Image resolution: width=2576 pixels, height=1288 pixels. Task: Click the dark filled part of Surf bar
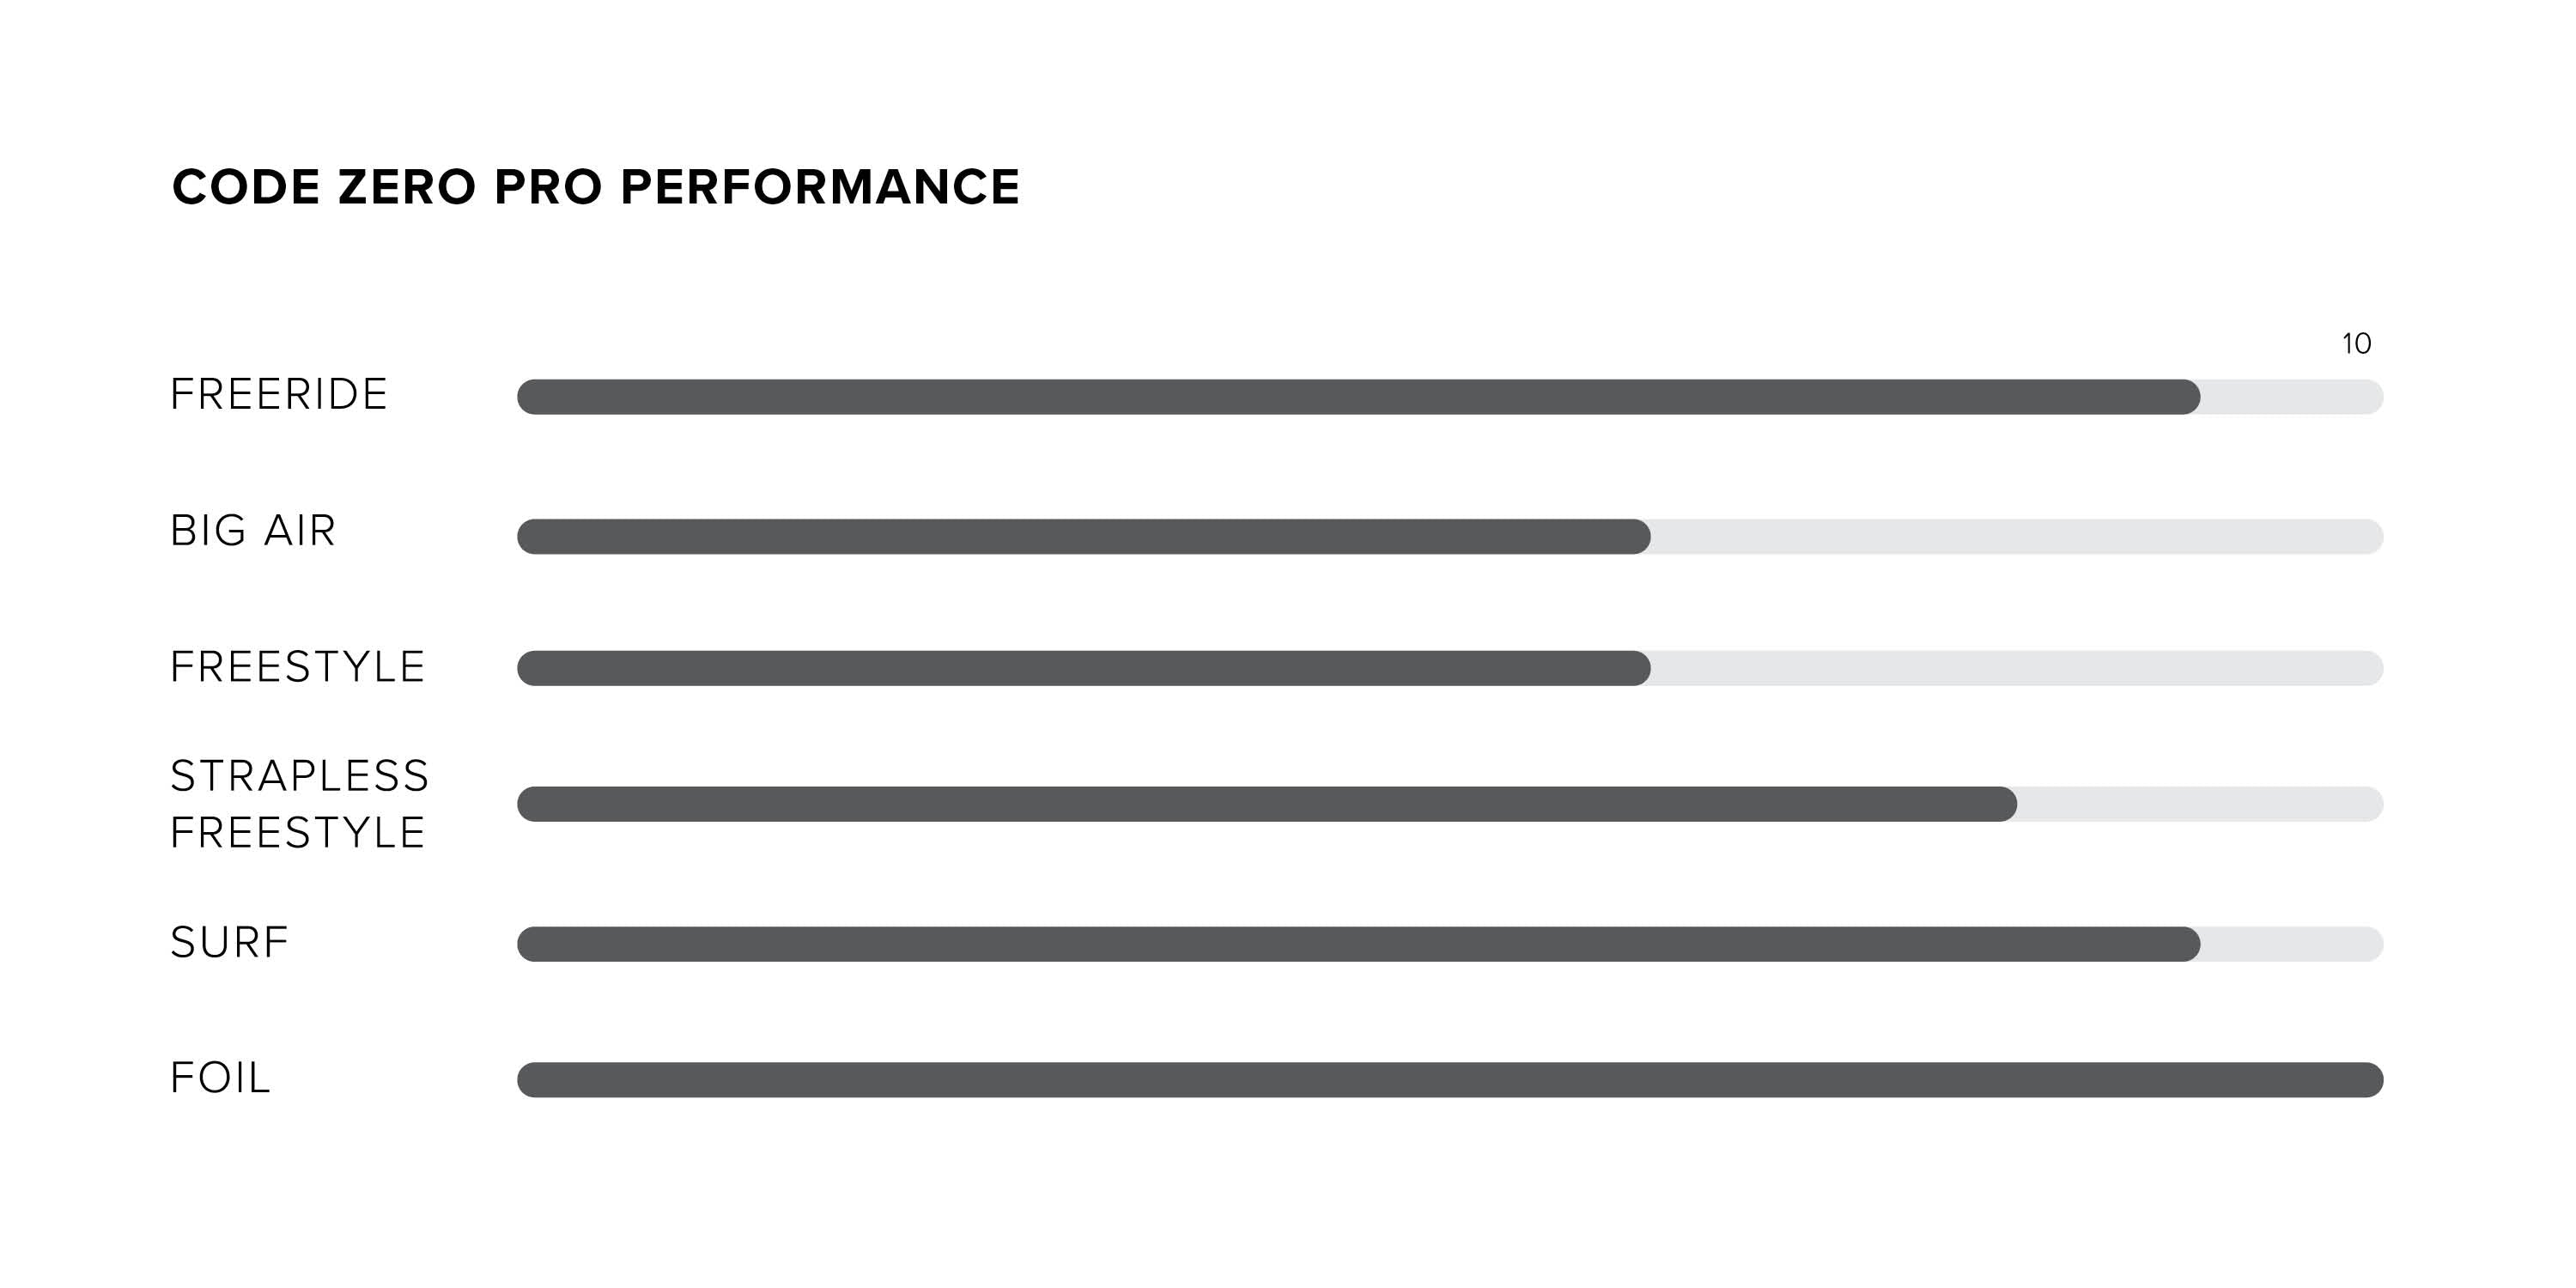pos(1358,944)
